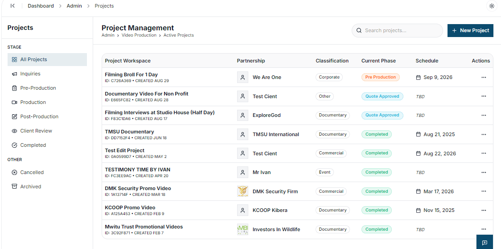
Task: Focus the Search projects field
Action: [x=397, y=30]
